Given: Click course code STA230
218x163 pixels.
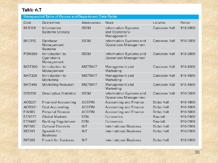Looking at the screenshot, I should (30, 93).
